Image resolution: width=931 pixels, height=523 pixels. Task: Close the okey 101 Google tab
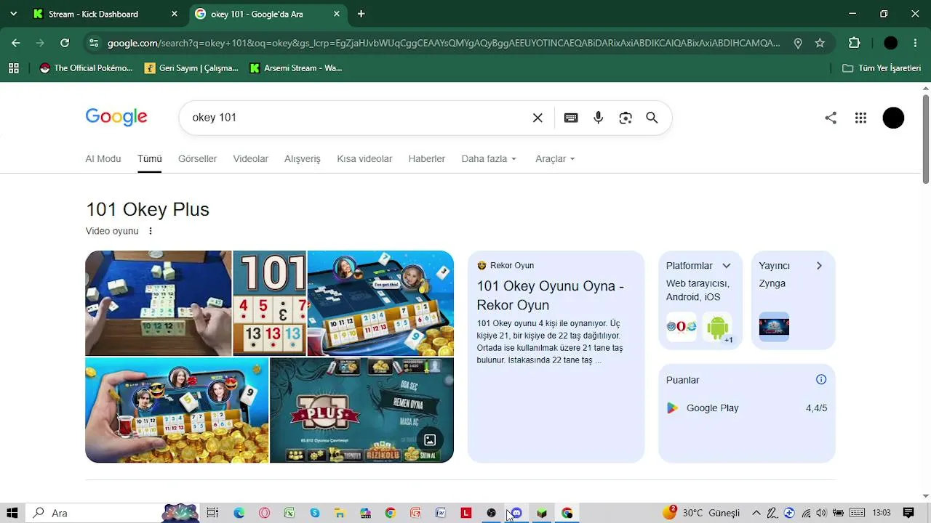point(336,14)
